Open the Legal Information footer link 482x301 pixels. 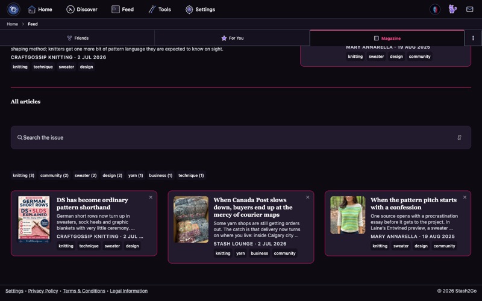[129, 291]
